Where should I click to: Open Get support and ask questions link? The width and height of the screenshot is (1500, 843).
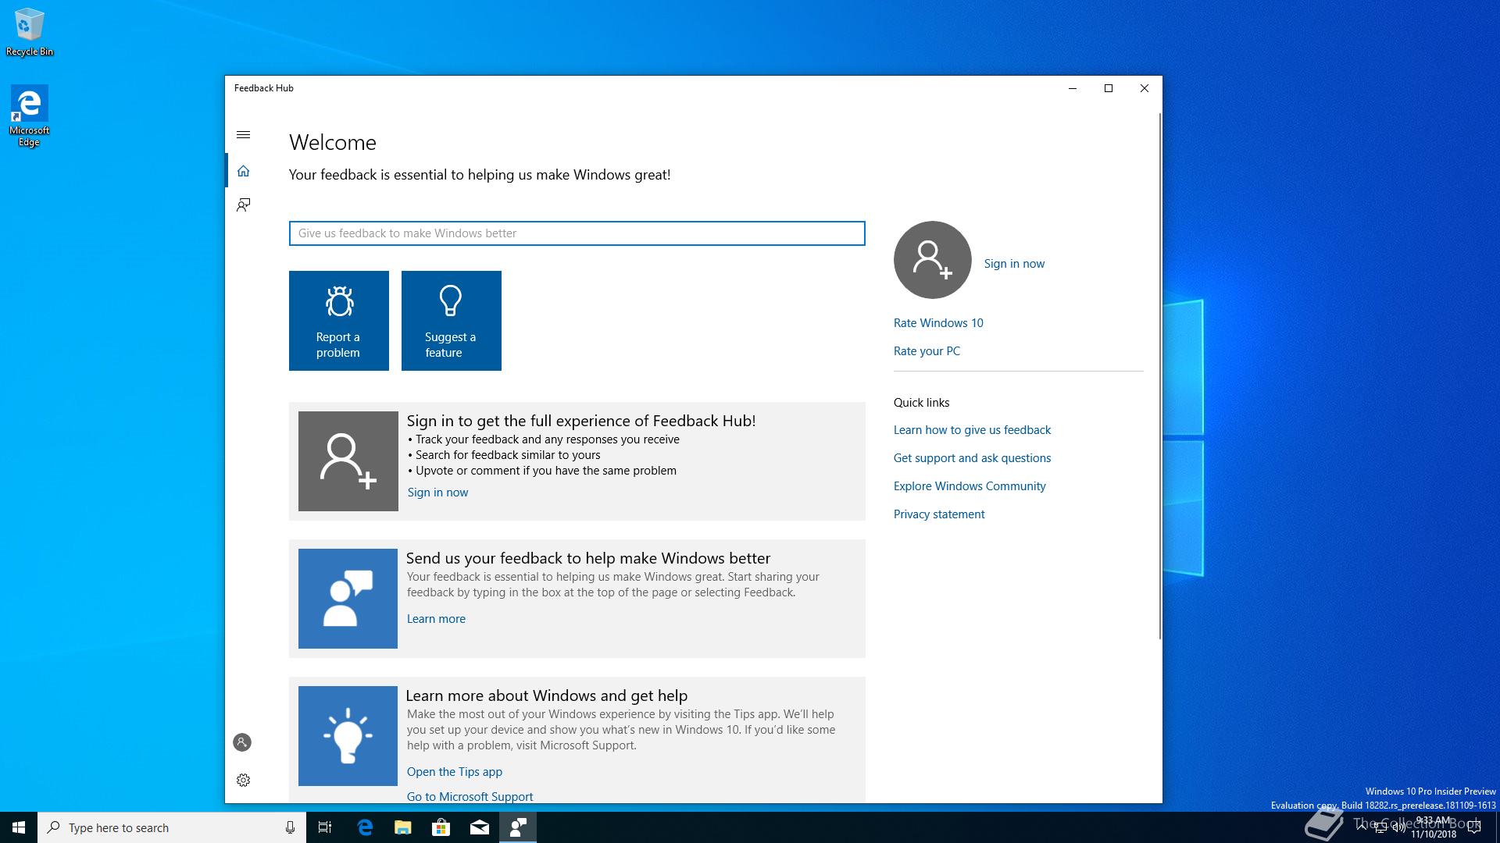972,458
